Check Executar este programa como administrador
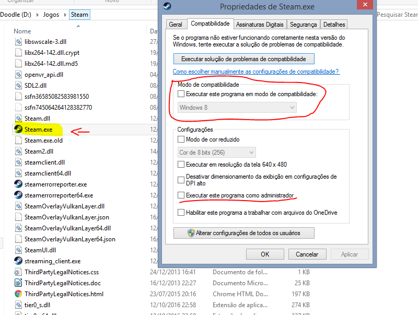Image resolution: width=418 pixels, height=315 pixels. point(181,195)
